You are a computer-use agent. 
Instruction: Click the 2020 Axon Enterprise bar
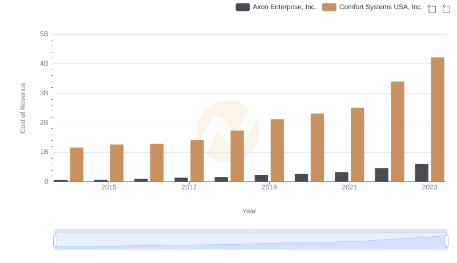(302, 178)
